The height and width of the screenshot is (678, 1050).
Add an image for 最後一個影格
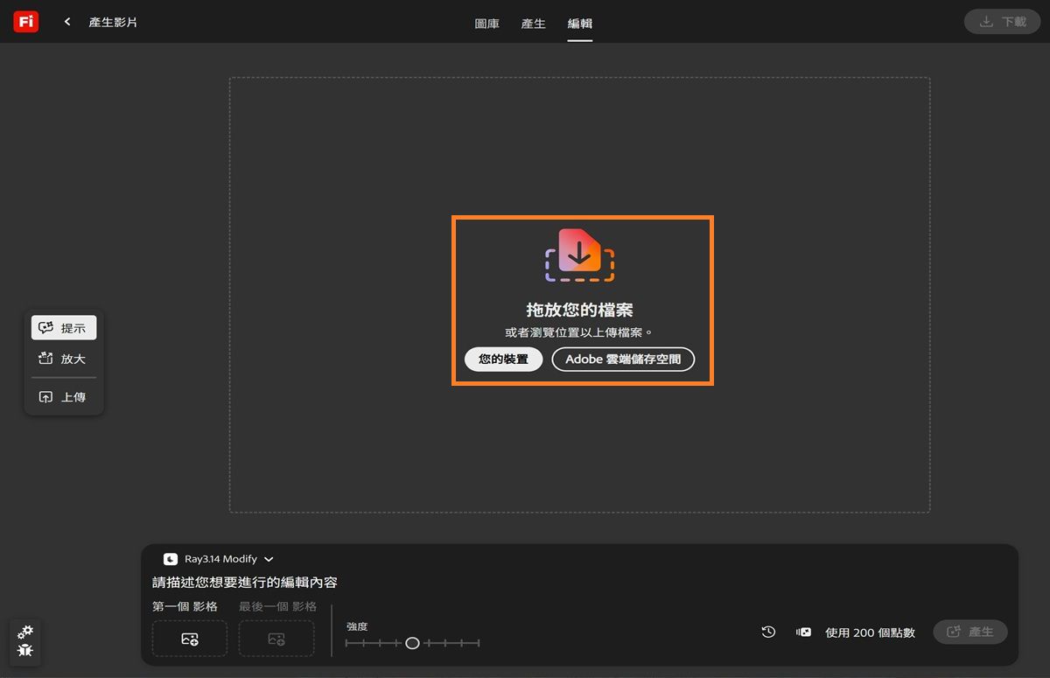point(276,639)
